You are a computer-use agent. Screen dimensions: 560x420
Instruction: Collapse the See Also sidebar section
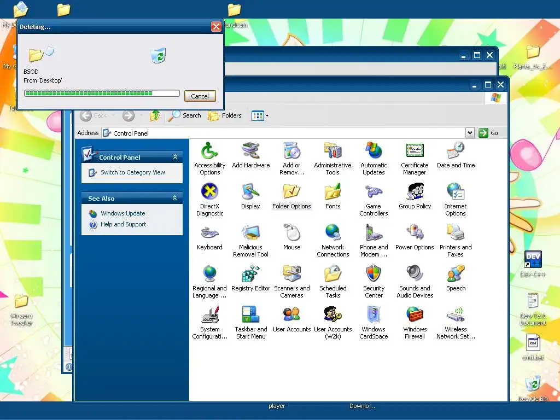pyautogui.click(x=175, y=198)
